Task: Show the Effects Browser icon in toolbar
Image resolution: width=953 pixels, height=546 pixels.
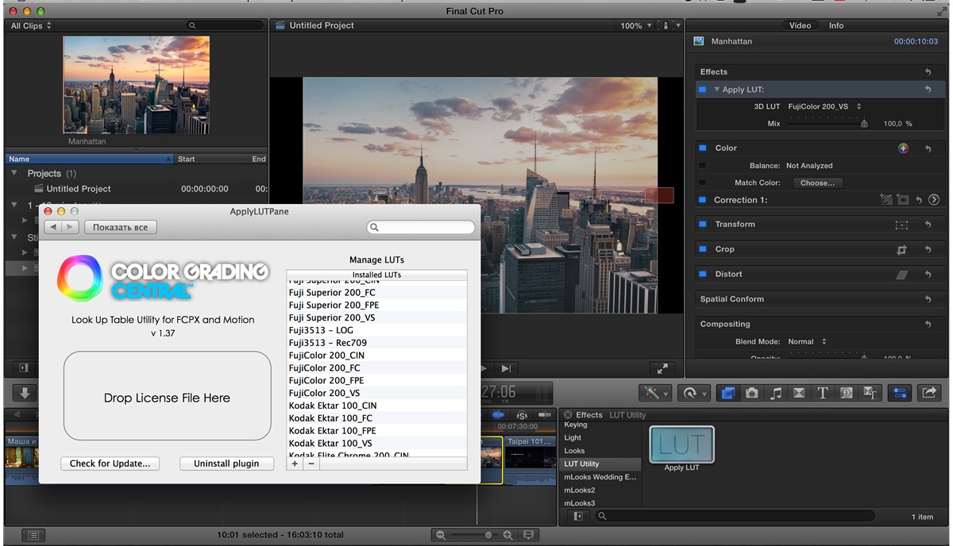Action: tap(727, 393)
